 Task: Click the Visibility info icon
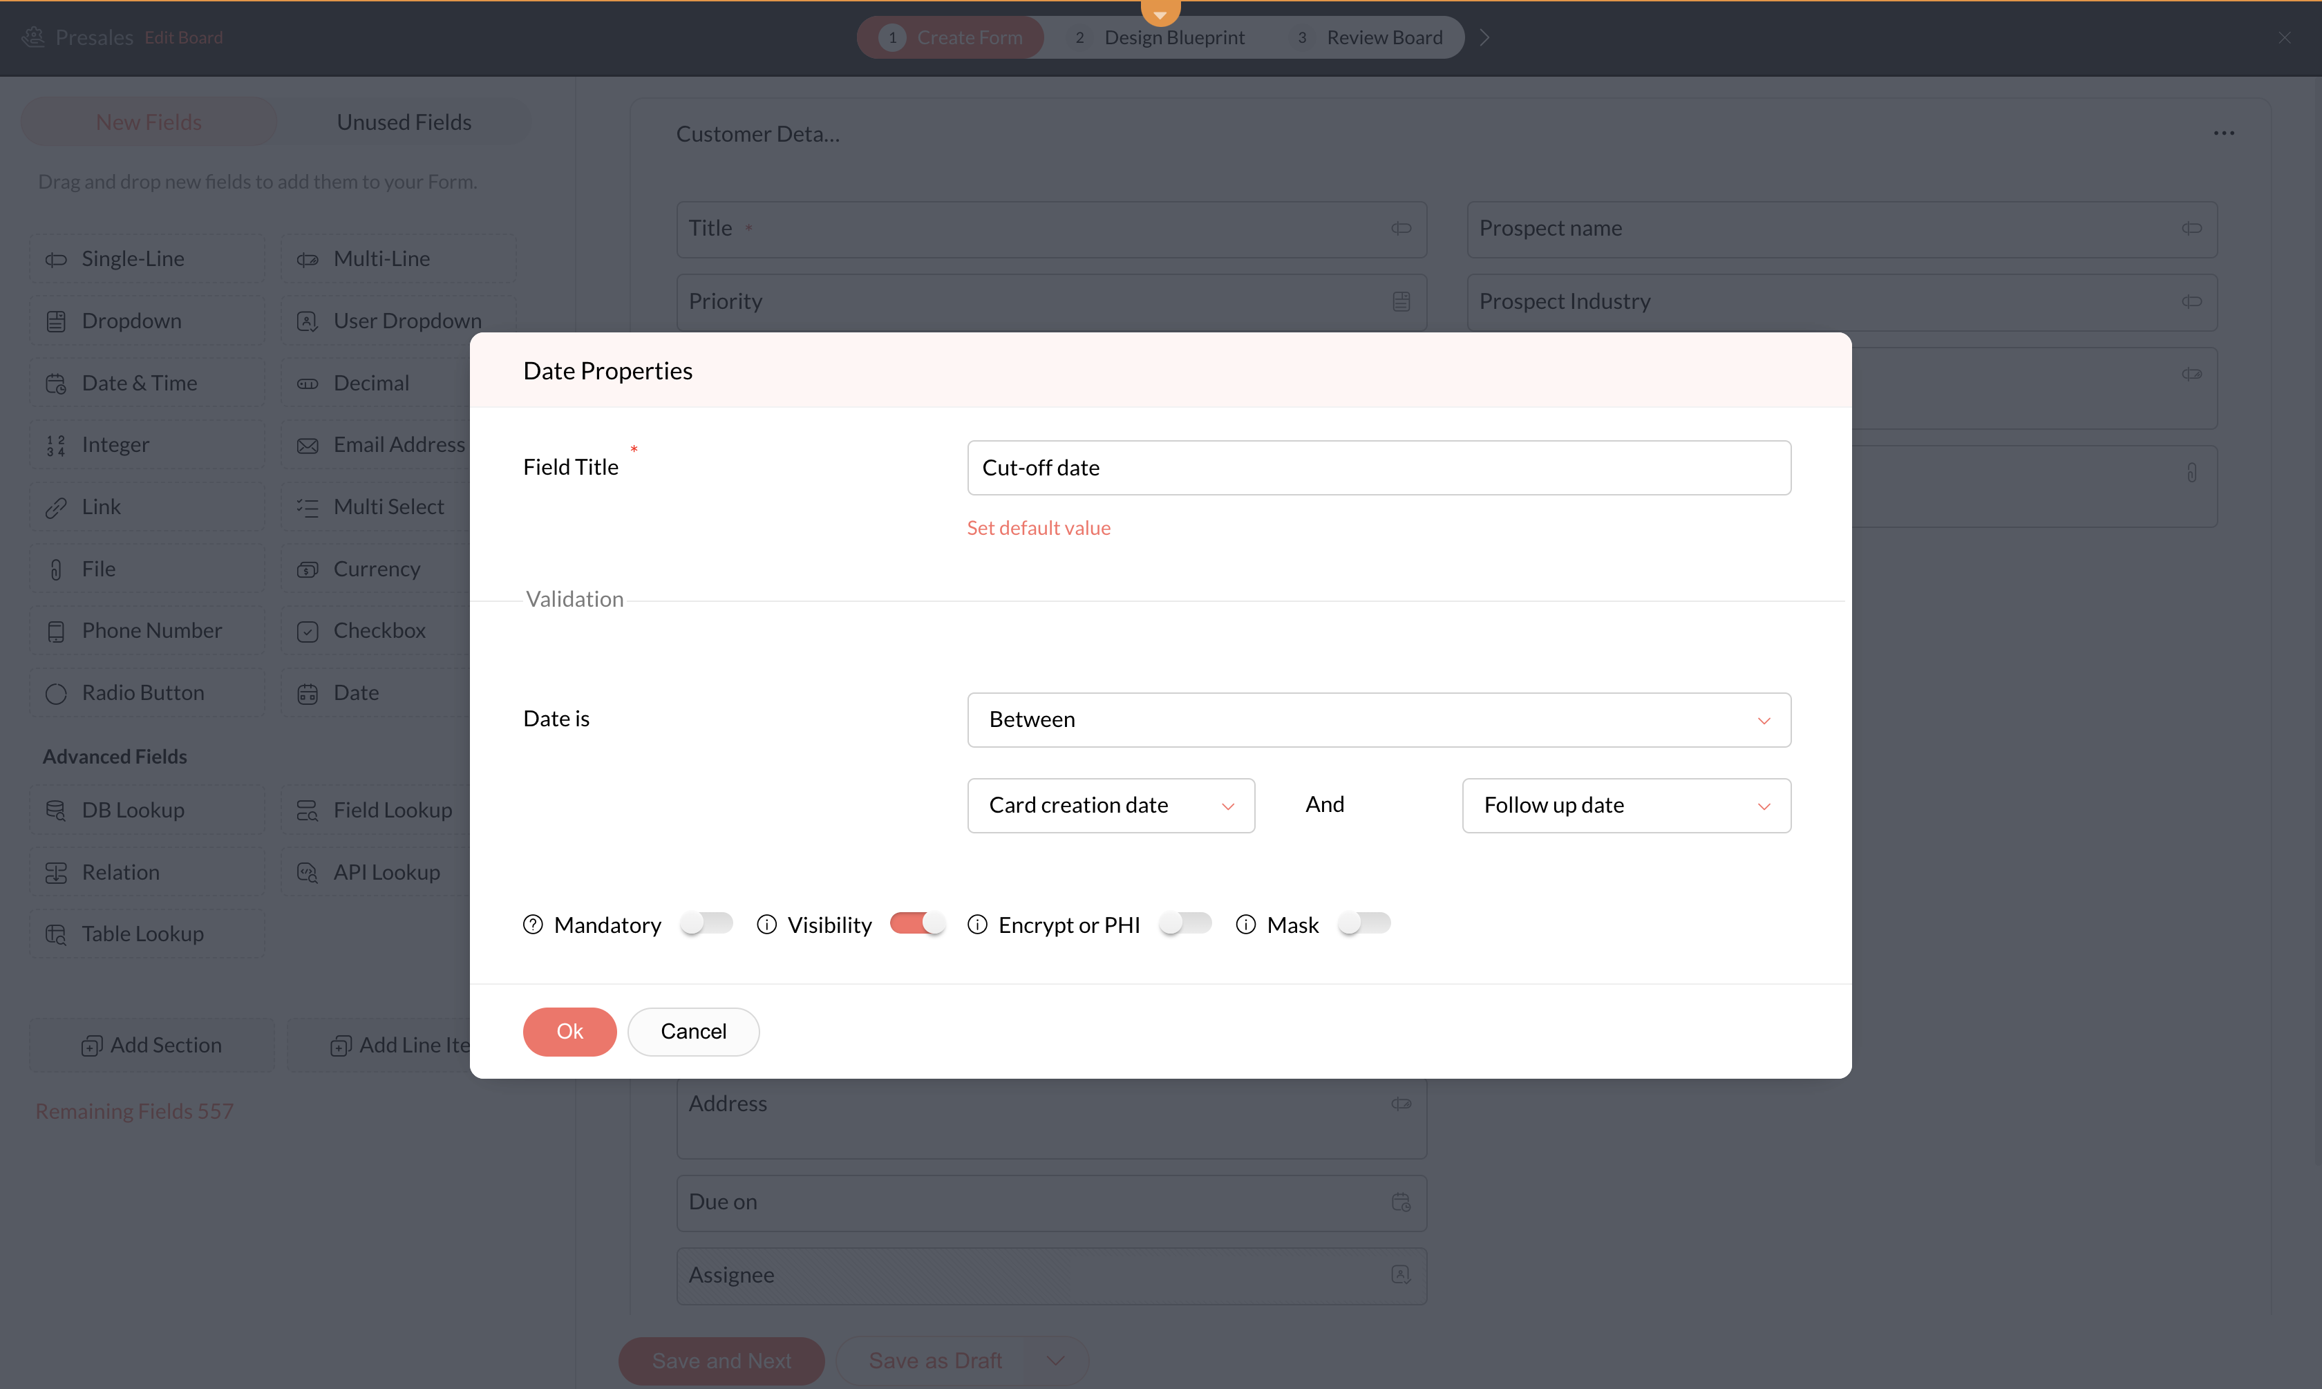[x=766, y=925]
